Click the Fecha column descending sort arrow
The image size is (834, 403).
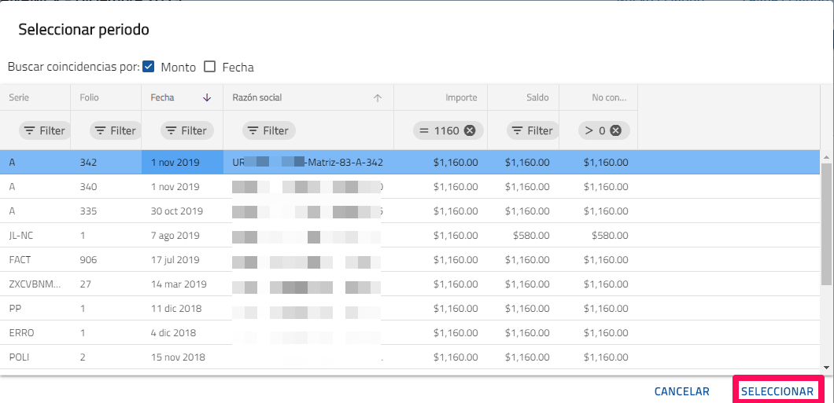click(x=207, y=97)
